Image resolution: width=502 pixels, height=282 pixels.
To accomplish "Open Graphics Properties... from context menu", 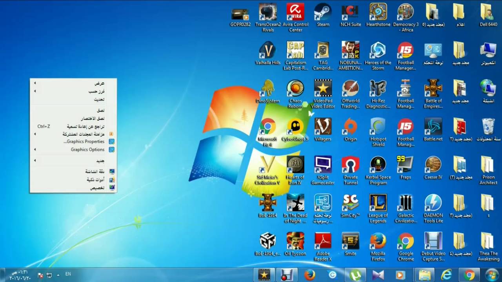I will point(73,141).
